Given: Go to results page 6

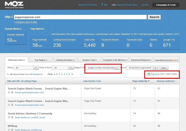Looking at the screenshot, I should [x=69, y=74].
